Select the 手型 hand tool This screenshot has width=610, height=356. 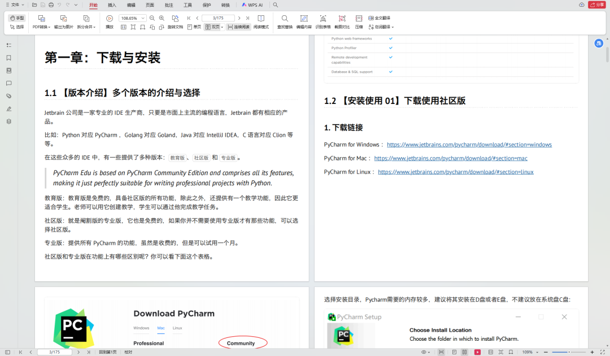tap(17, 18)
